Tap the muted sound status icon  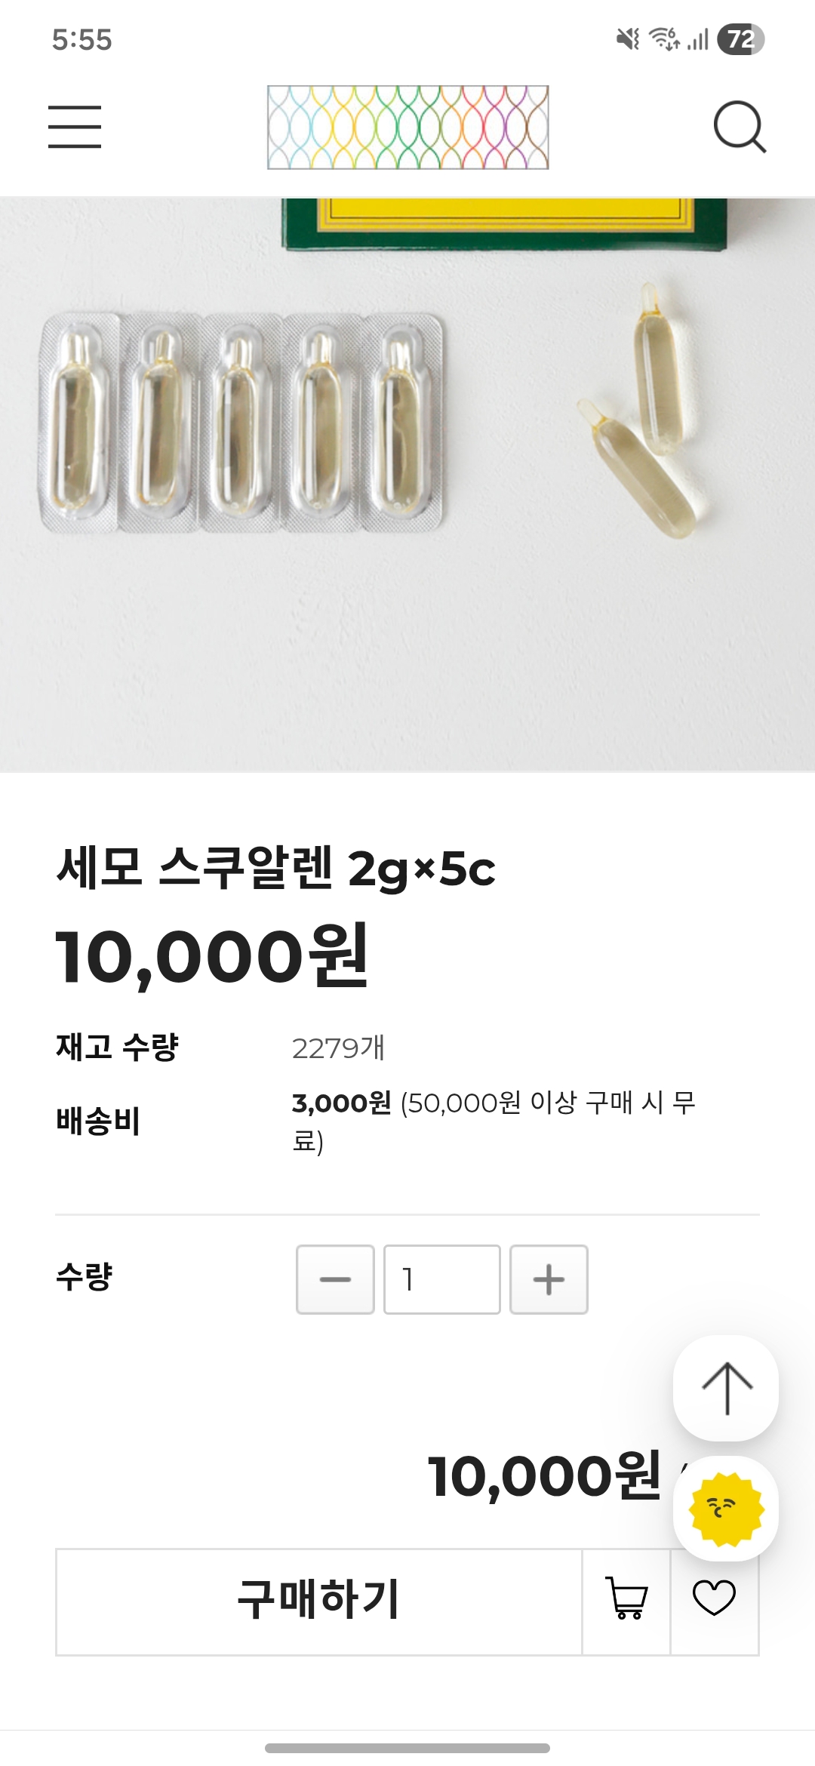point(627,39)
